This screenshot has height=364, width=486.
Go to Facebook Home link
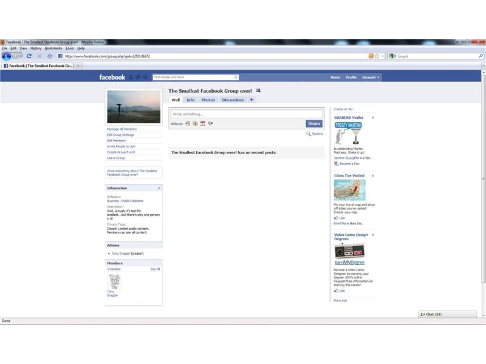(335, 78)
